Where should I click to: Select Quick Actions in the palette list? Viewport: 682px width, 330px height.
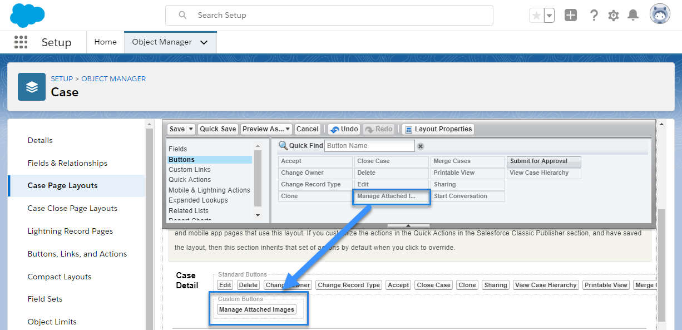click(190, 180)
